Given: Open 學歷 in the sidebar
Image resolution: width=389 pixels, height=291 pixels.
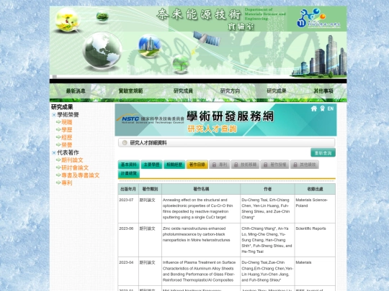Looking at the screenshot, I should point(67,129).
